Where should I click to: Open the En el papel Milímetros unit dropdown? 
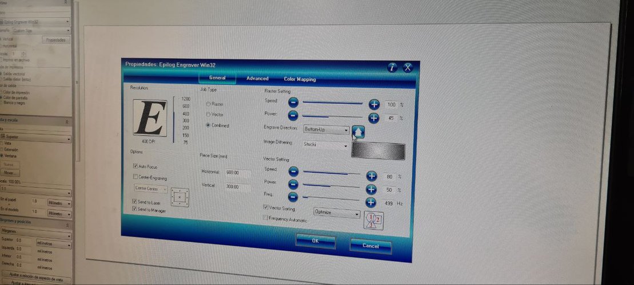pyautogui.click(x=59, y=202)
